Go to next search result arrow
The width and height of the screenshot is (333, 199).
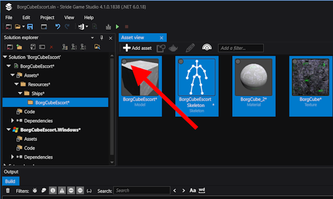coord(184,190)
